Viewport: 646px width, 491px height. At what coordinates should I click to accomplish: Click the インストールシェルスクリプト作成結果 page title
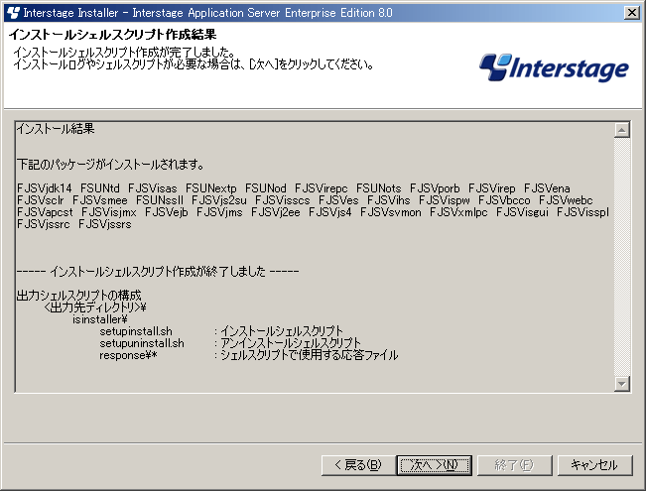(112, 34)
